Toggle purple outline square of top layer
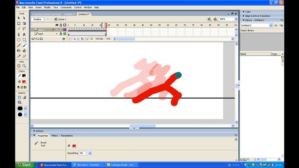 64,30
